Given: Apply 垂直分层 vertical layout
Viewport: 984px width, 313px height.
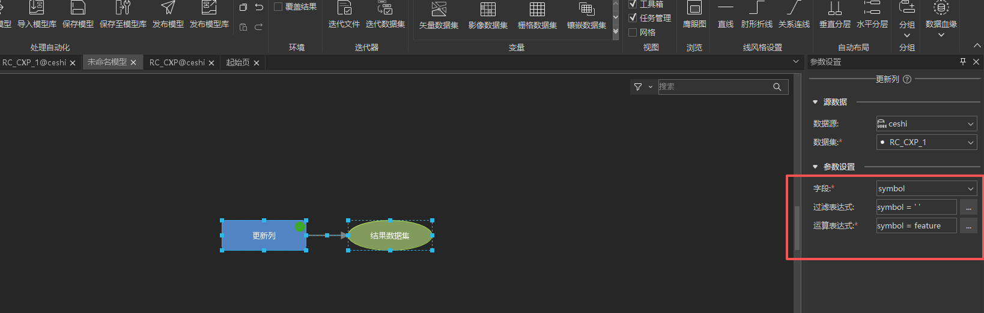Looking at the screenshot, I should point(834,8).
